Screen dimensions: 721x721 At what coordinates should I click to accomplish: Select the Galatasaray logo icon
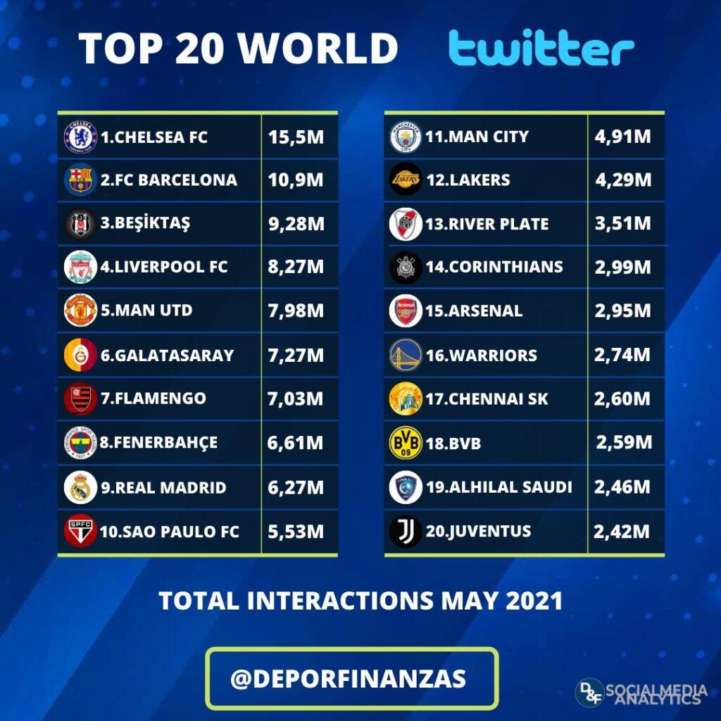tap(80, 355)
